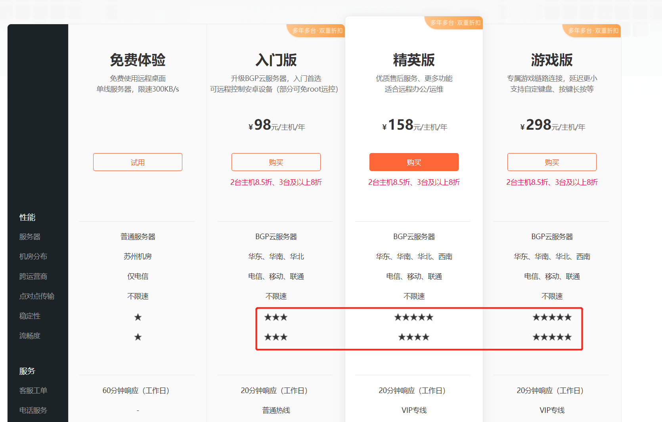This screenshot has width=662, height=422.
Task: Click 电话服务 row label in sidebar
Action: point(33,410)
